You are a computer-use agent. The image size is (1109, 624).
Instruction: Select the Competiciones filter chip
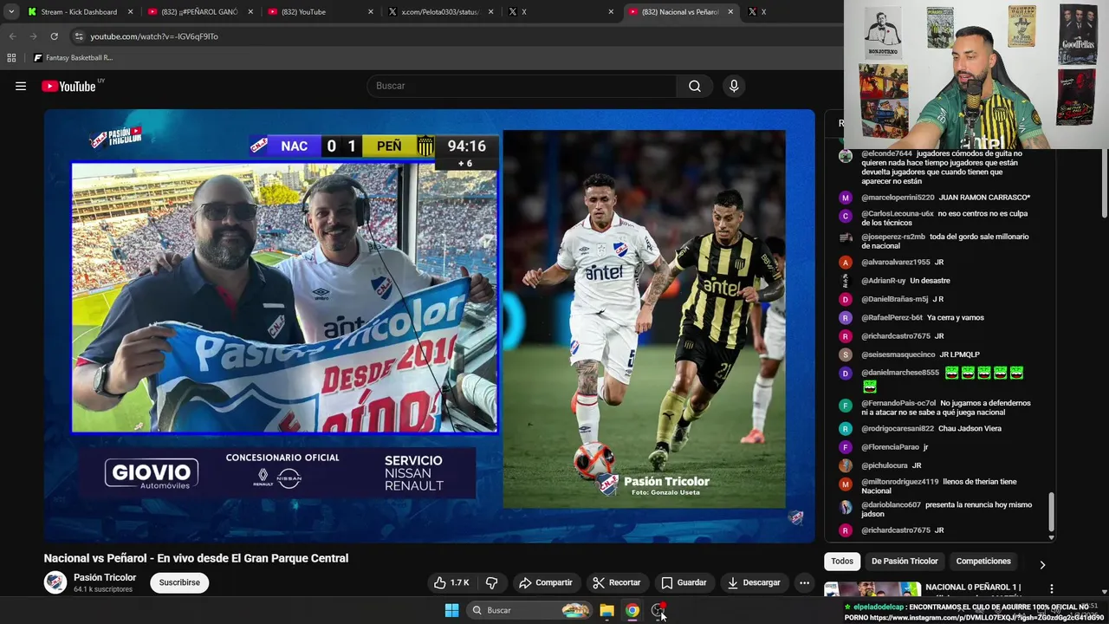(x=983, y=562)
